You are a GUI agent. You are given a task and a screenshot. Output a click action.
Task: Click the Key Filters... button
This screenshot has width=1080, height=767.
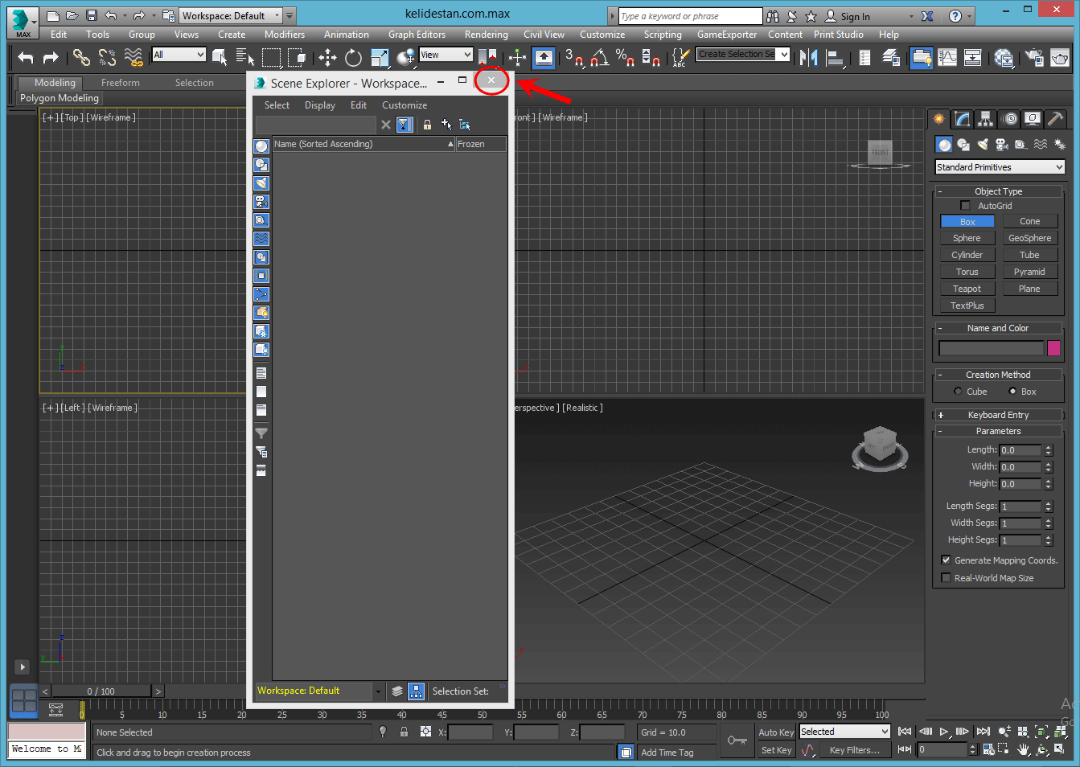[855, 750]
